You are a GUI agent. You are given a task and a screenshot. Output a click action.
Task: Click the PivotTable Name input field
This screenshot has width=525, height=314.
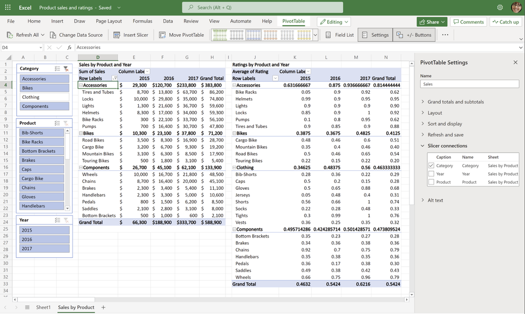click(469, 84)
